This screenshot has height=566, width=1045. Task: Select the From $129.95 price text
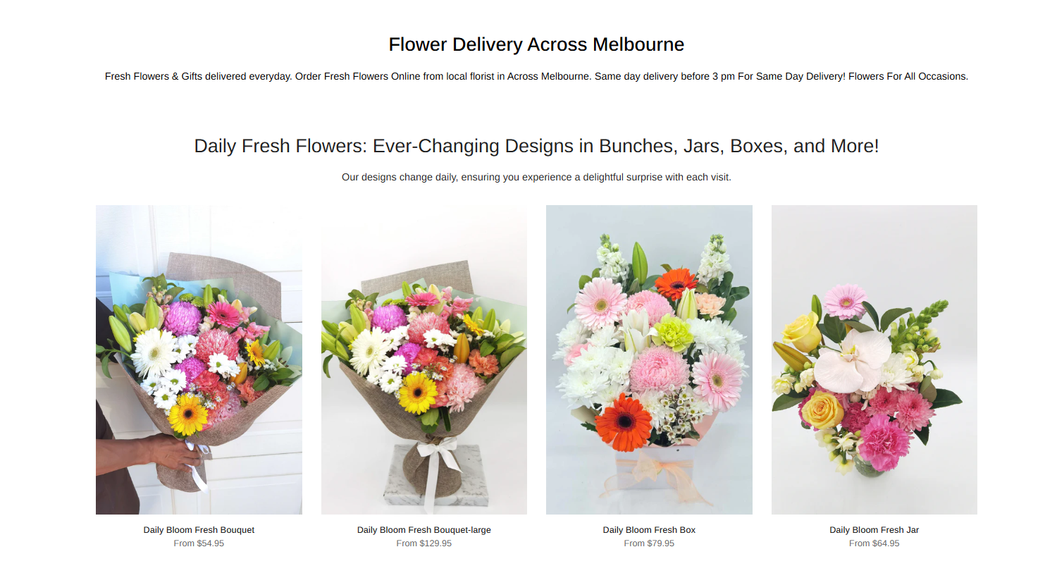point(424,543)
